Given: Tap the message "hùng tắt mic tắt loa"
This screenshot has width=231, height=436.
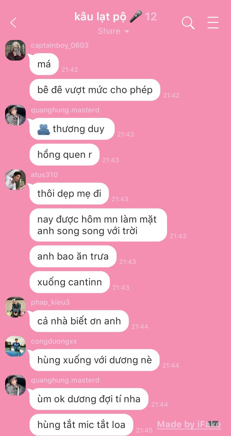Looking at the screenshot, I should click(x=81, y=424).
